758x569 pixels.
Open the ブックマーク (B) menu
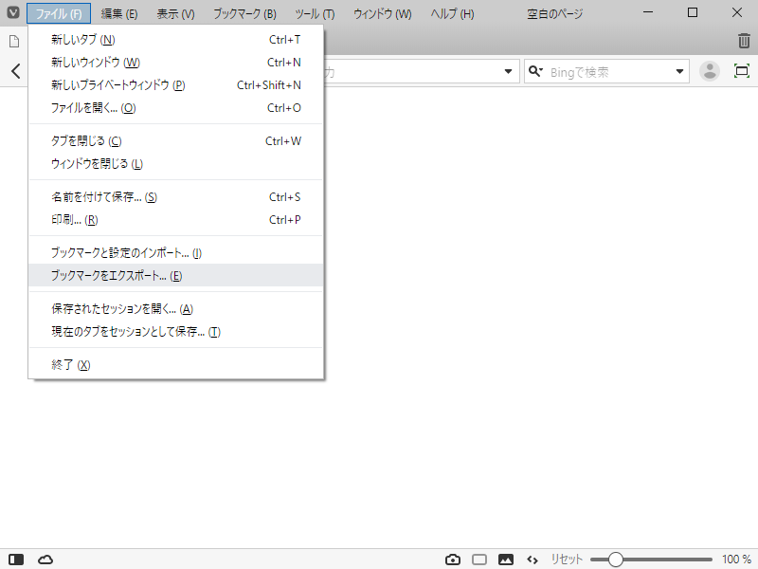coord(244,13)
